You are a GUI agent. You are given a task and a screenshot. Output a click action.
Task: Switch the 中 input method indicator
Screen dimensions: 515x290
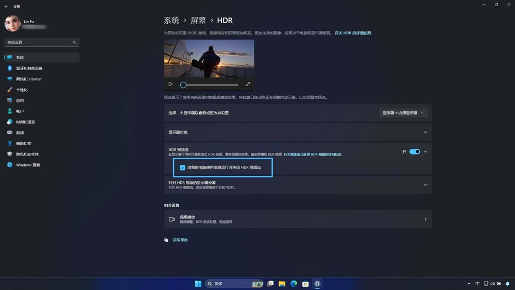pyautogui.click(x=477, y=284)
